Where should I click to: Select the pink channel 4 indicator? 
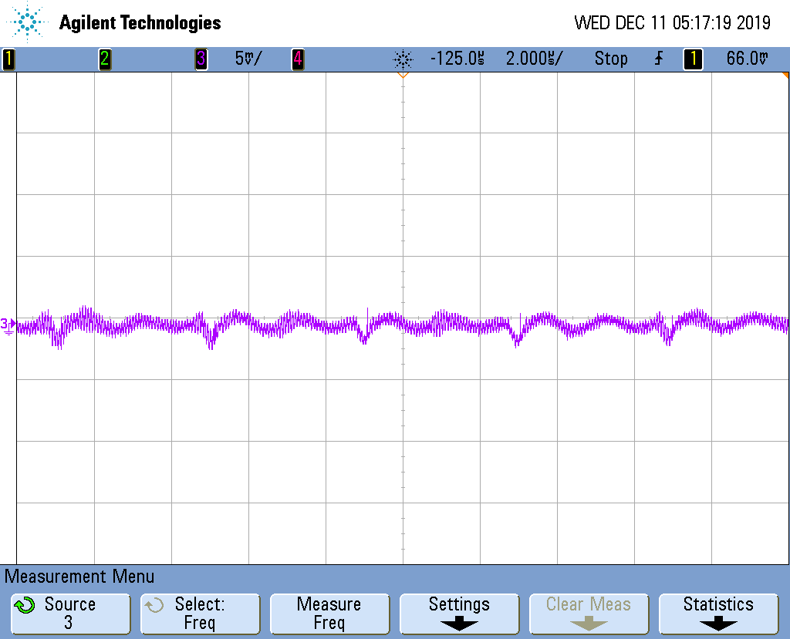click(297, 59)
